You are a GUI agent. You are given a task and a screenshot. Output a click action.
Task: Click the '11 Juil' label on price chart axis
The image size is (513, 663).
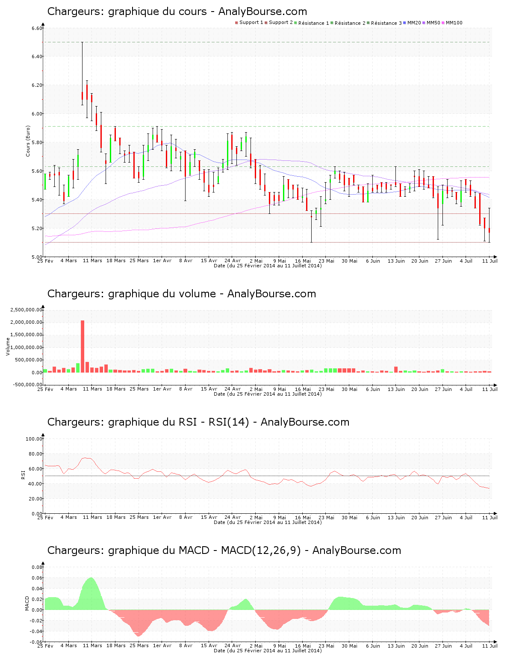pyautogui.click(x=489, y=260)
